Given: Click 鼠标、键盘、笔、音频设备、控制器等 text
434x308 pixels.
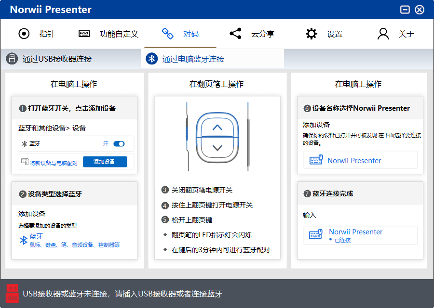Looking at the screenshot, I should (74, 245).
